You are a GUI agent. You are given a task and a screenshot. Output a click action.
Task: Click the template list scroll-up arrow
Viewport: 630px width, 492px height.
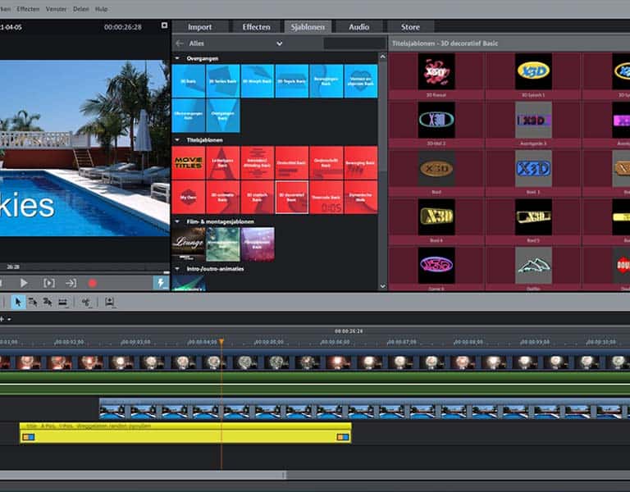pos(382,57)
